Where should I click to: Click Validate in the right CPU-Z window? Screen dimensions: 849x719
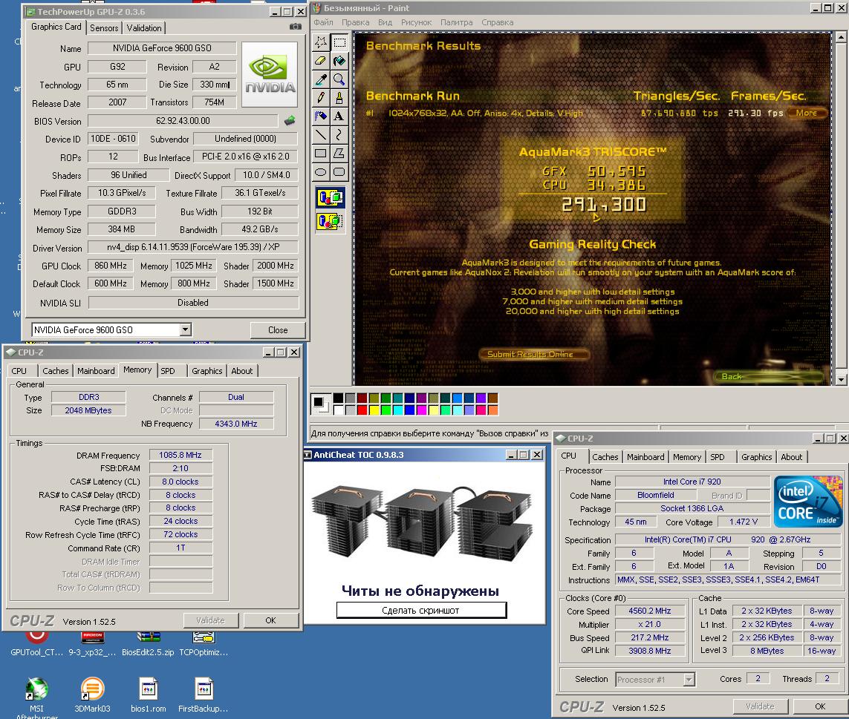[760, 706]
